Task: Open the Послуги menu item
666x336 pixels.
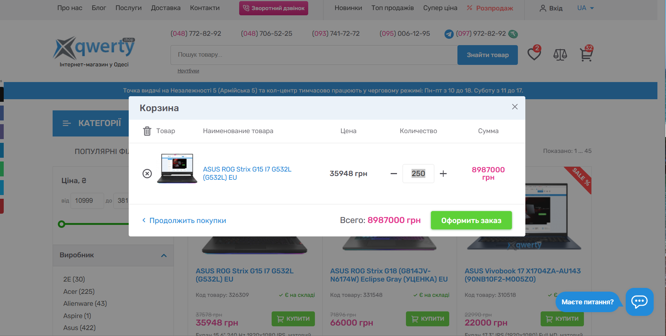Action: (x=128, y=8)
